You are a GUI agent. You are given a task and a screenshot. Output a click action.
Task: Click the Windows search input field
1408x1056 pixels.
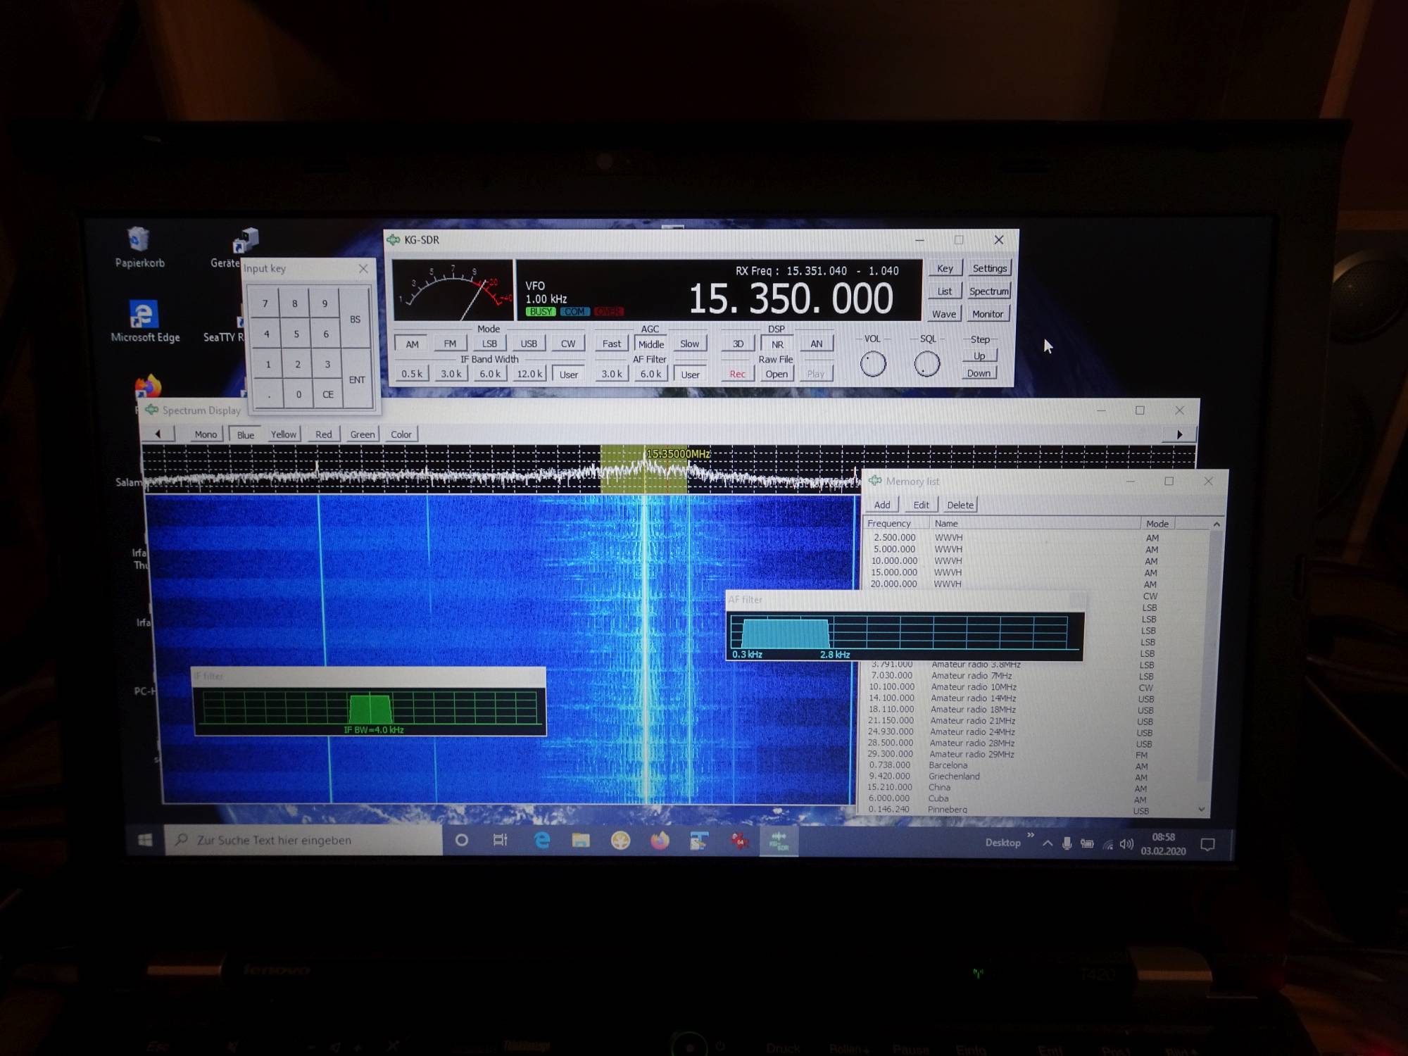point(303,840)
